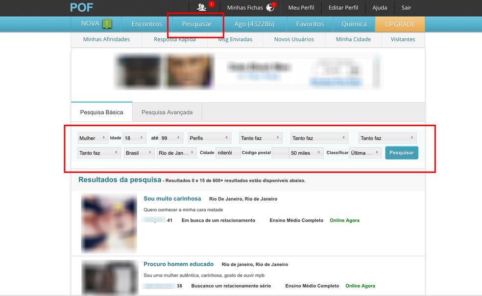The image size is (482, 296).
Task: Click Online Agora for the 38-year-old result
Action: click(x=360, y=286)
